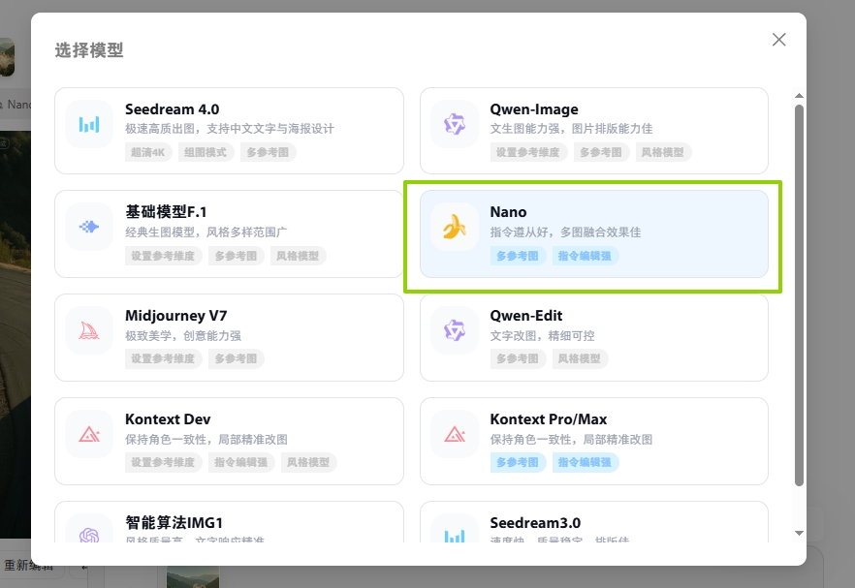
Task: Click the Seedream 4.0 bar-chart icon
Action: pyautogui.click(x=89, y=124)
